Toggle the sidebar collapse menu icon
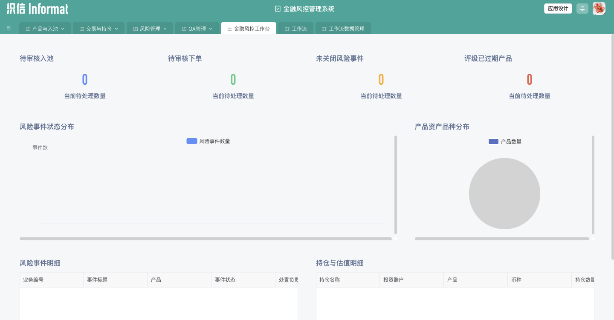This screenshot has height=320, width=614. click(9, 28)
